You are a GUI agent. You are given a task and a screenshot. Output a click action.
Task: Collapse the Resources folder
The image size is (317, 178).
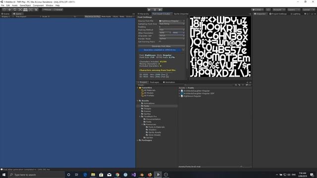[x=142, y=125]
